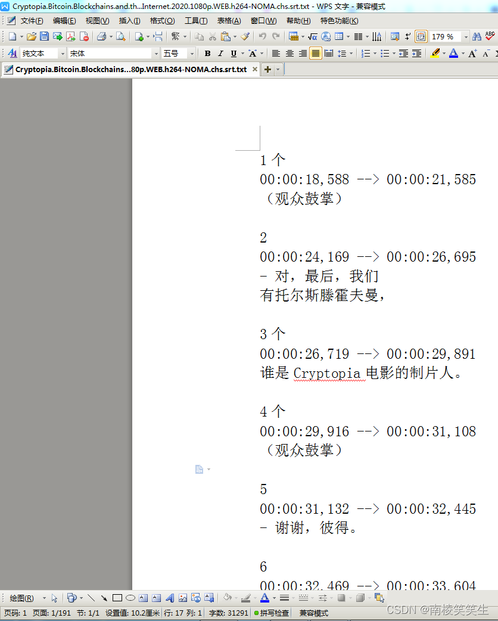Select the rectangle drawing tool
Screen dimensions: 498x621
(117, 598)
